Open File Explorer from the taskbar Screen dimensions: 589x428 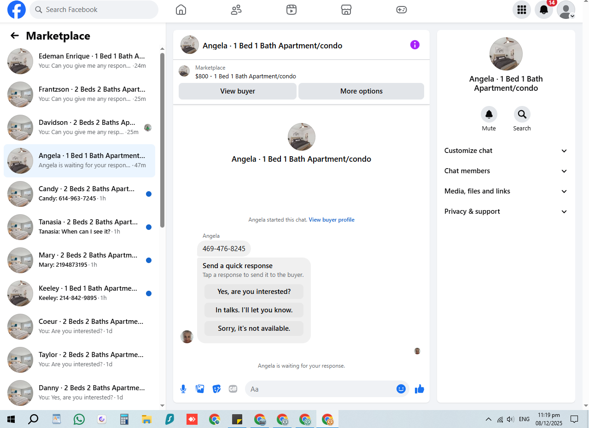tap(146, 419)
